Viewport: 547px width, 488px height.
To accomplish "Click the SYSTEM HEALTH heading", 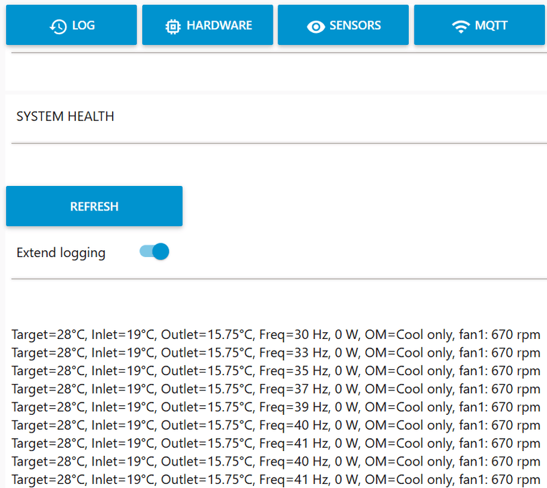I will click(65, 116).
